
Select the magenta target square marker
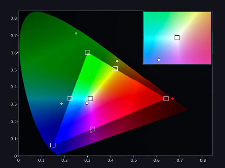click(x=93, y=129)
